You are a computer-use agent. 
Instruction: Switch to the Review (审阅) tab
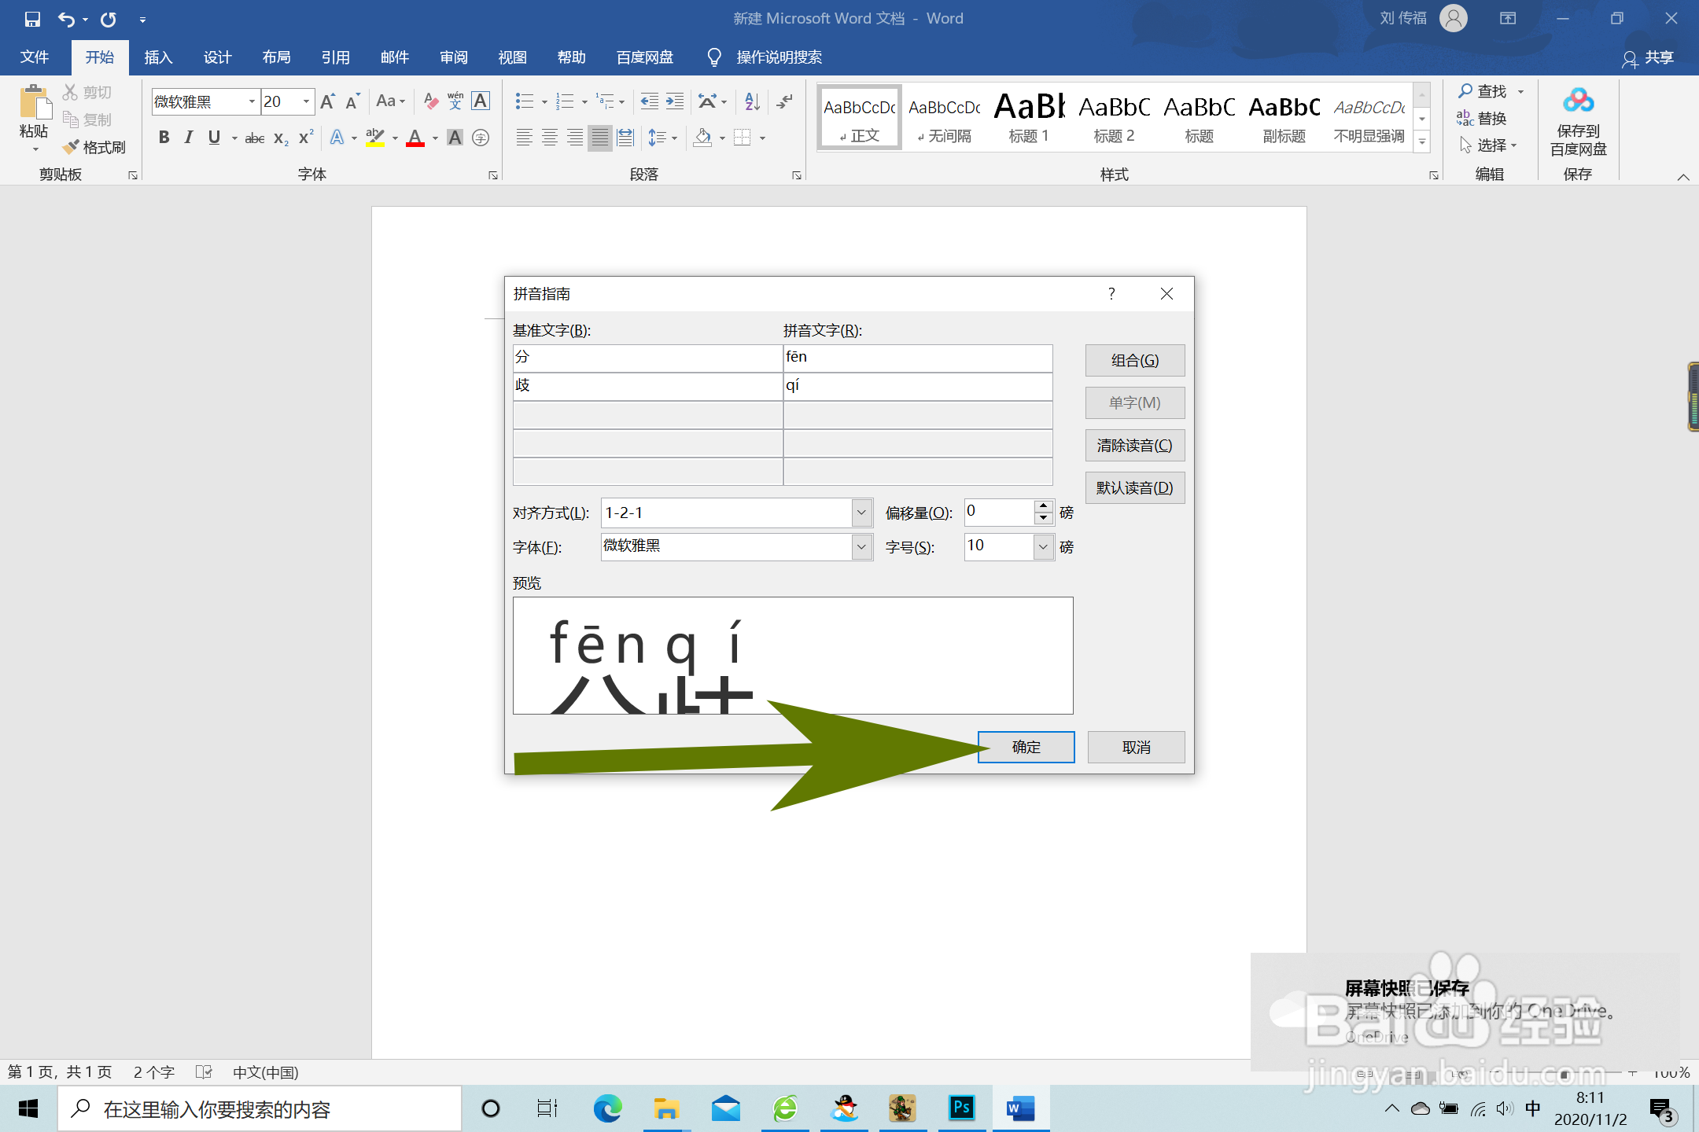(453, 57)
